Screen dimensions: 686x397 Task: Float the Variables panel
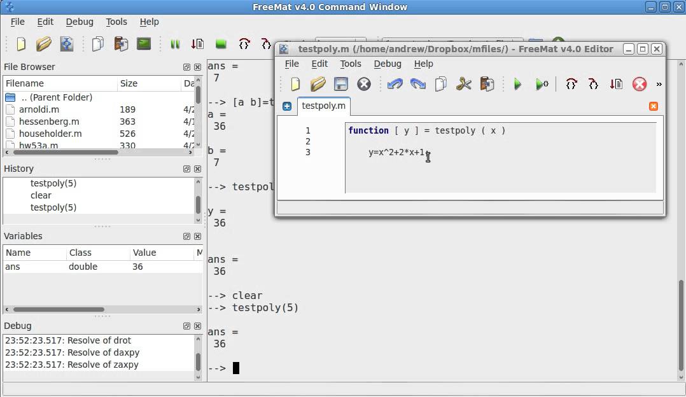tap(187, 236)
